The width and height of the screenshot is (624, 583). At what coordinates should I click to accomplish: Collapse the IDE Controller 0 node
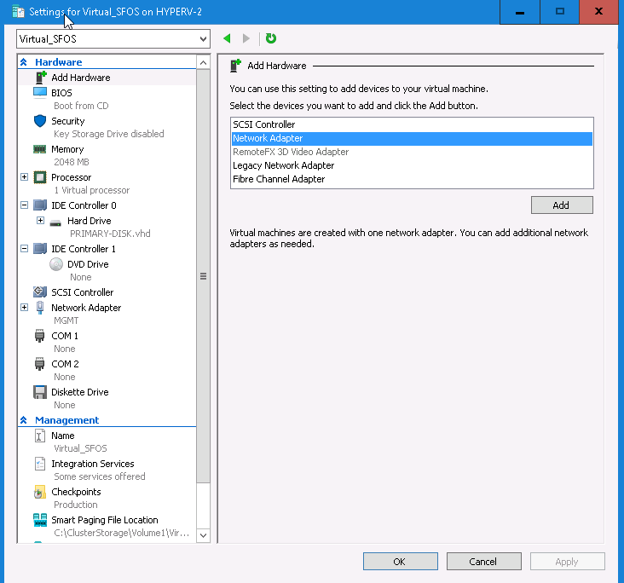[24, 205]
